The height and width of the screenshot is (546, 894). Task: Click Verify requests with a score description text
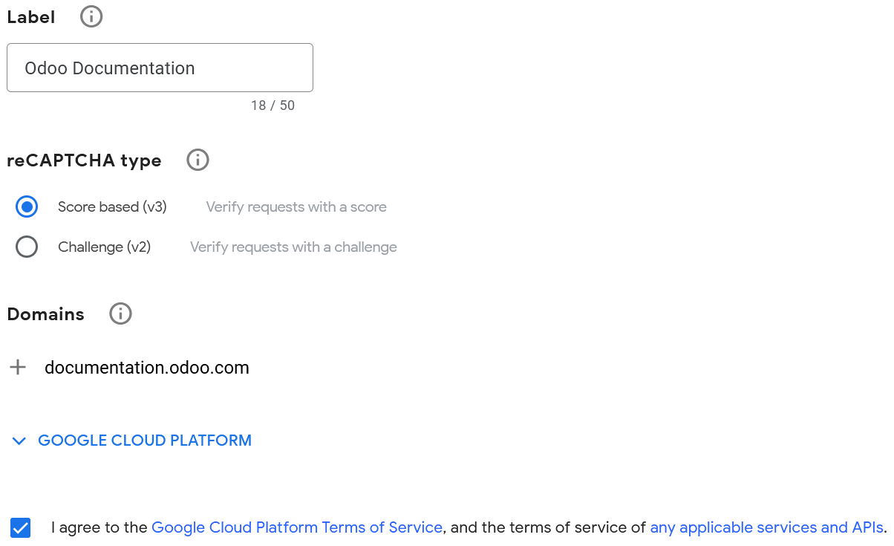click(296, 207)
